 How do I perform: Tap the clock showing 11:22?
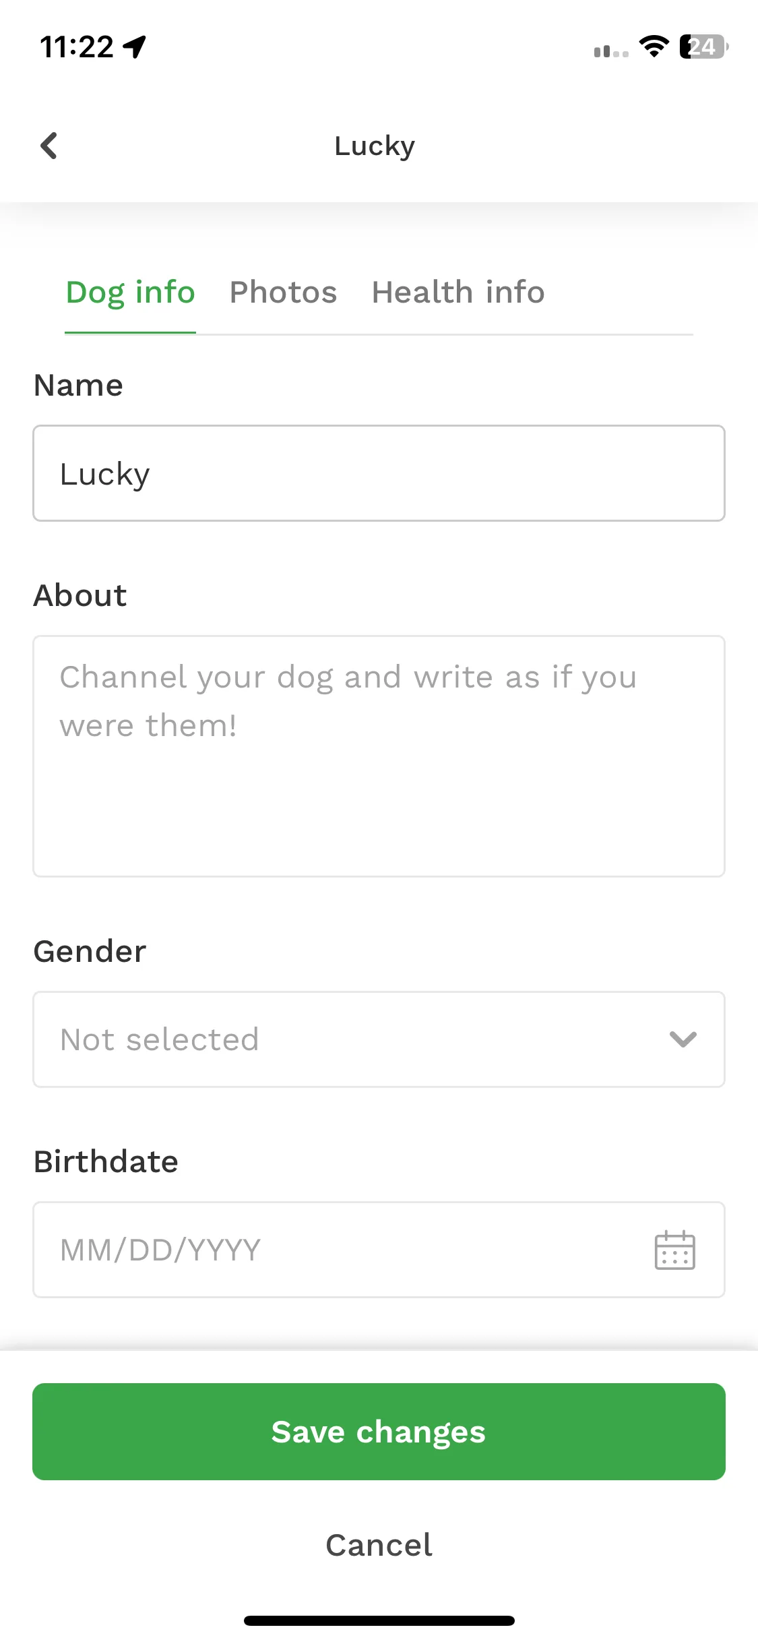tap(77, 47)
